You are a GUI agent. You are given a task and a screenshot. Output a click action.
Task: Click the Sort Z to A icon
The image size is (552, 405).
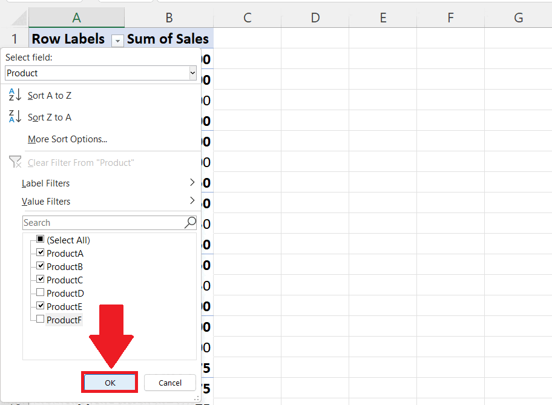(15, 116)
